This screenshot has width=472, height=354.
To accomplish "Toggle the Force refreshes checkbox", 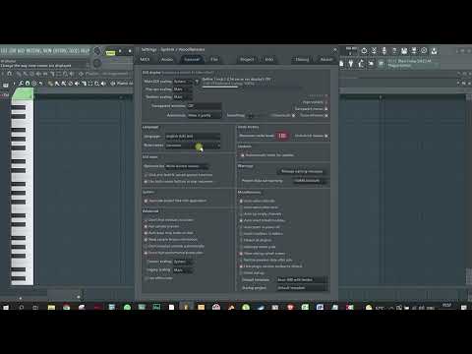I will coord(325,115).
